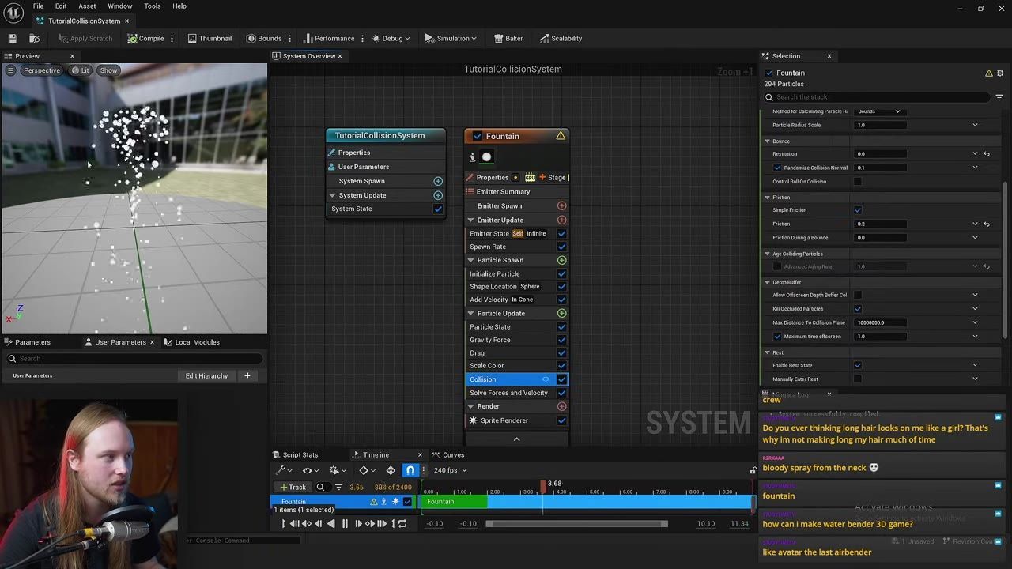Disable the Spawn Rate module
The image size is (1012, 569).
[562, 247]
